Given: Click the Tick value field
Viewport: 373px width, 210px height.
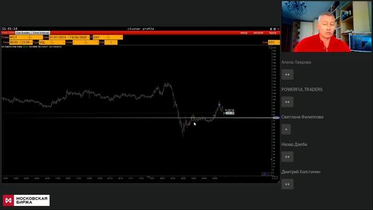Looking at the screenshot, I should (x=111, y=43).
